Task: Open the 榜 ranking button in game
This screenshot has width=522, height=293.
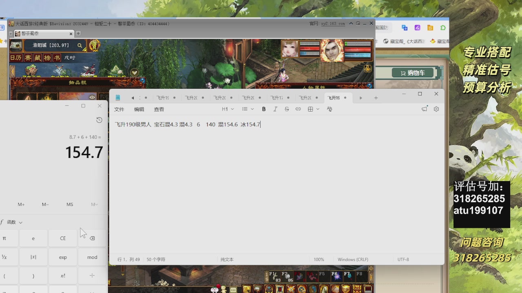Action: click(x=46, y=58)
